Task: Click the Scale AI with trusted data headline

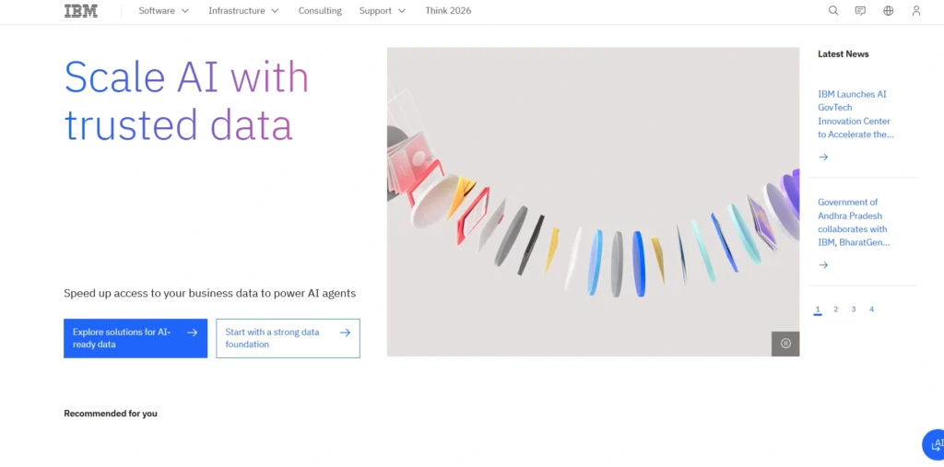Action: click(x=186, y=101)
